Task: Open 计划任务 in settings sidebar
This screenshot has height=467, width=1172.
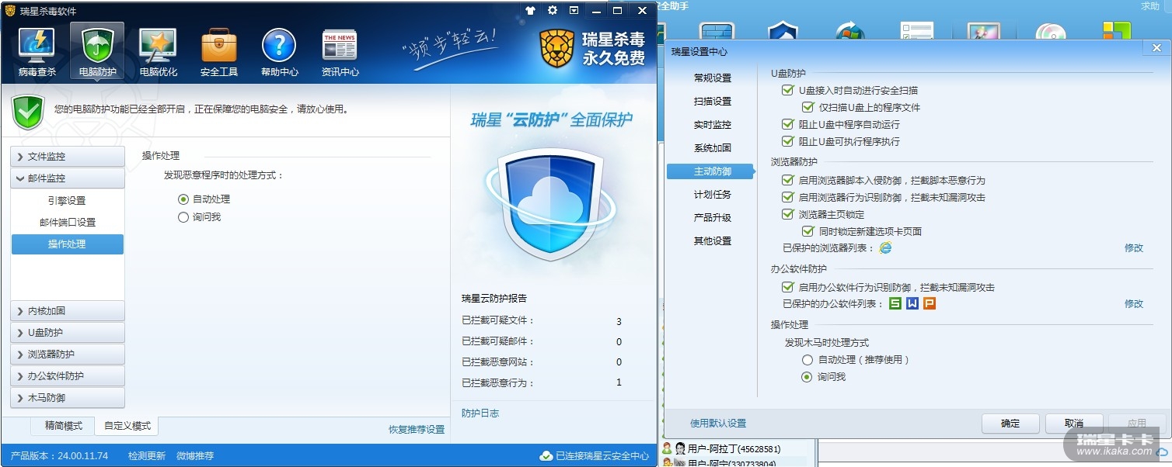Action: 713,195
